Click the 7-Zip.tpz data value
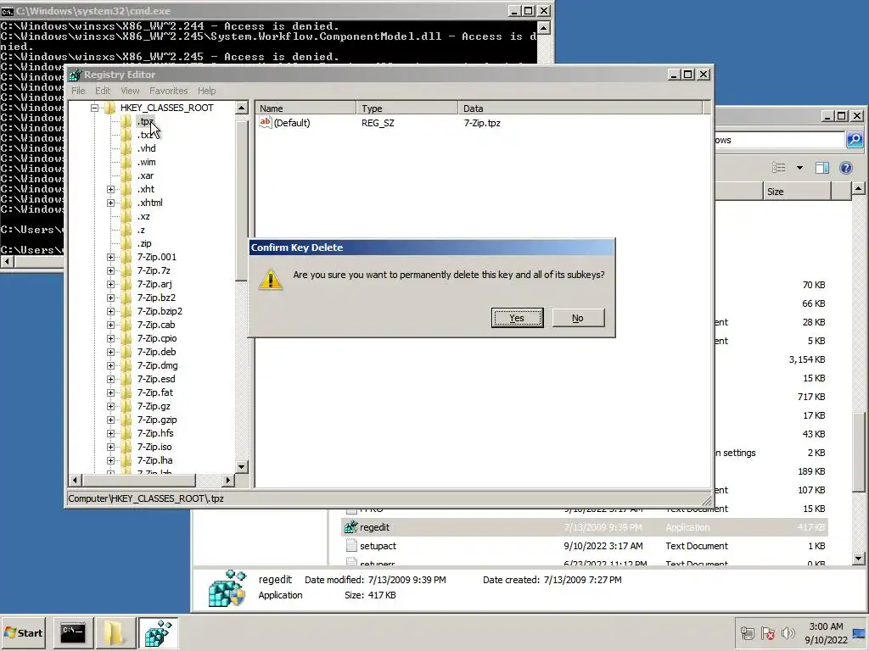 482,123
